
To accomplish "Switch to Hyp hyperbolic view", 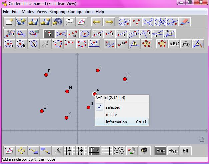I will pyautogui.click(x=173, y=151).
